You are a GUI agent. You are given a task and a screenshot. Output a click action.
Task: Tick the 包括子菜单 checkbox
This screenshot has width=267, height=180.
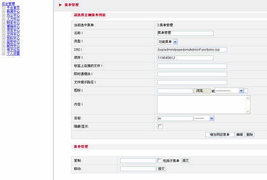tap(159, 161)
